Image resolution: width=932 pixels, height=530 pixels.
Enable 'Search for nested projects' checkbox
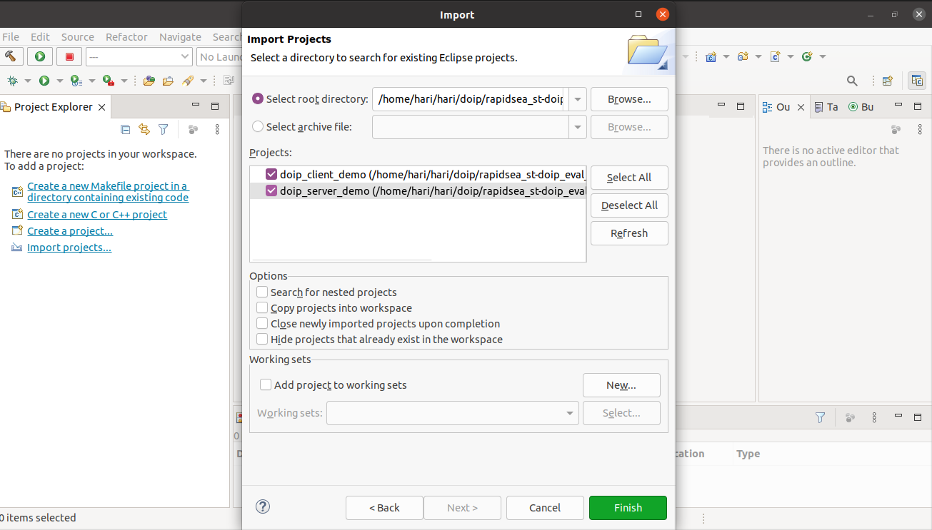coord(262,292)
